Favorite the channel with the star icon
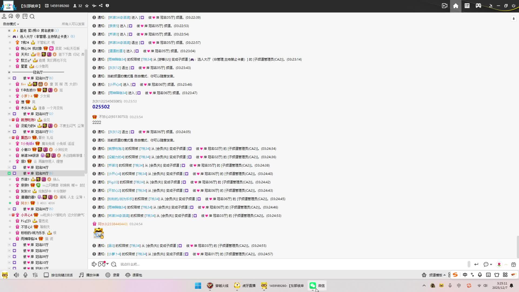Viewport: 519px width, 292px height. (87, 6)
